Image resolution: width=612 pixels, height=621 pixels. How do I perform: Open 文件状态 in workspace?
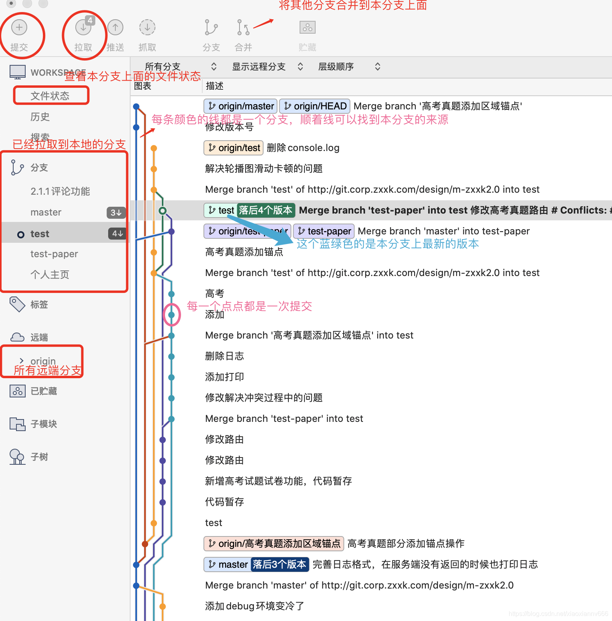click(50, 96)
